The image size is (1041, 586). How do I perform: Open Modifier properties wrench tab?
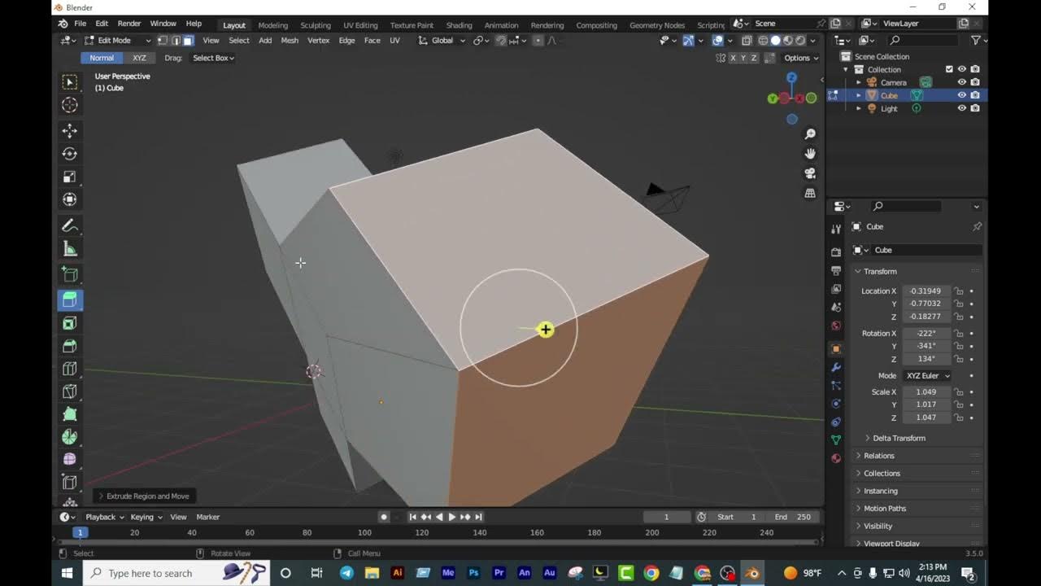coord(836,367)
